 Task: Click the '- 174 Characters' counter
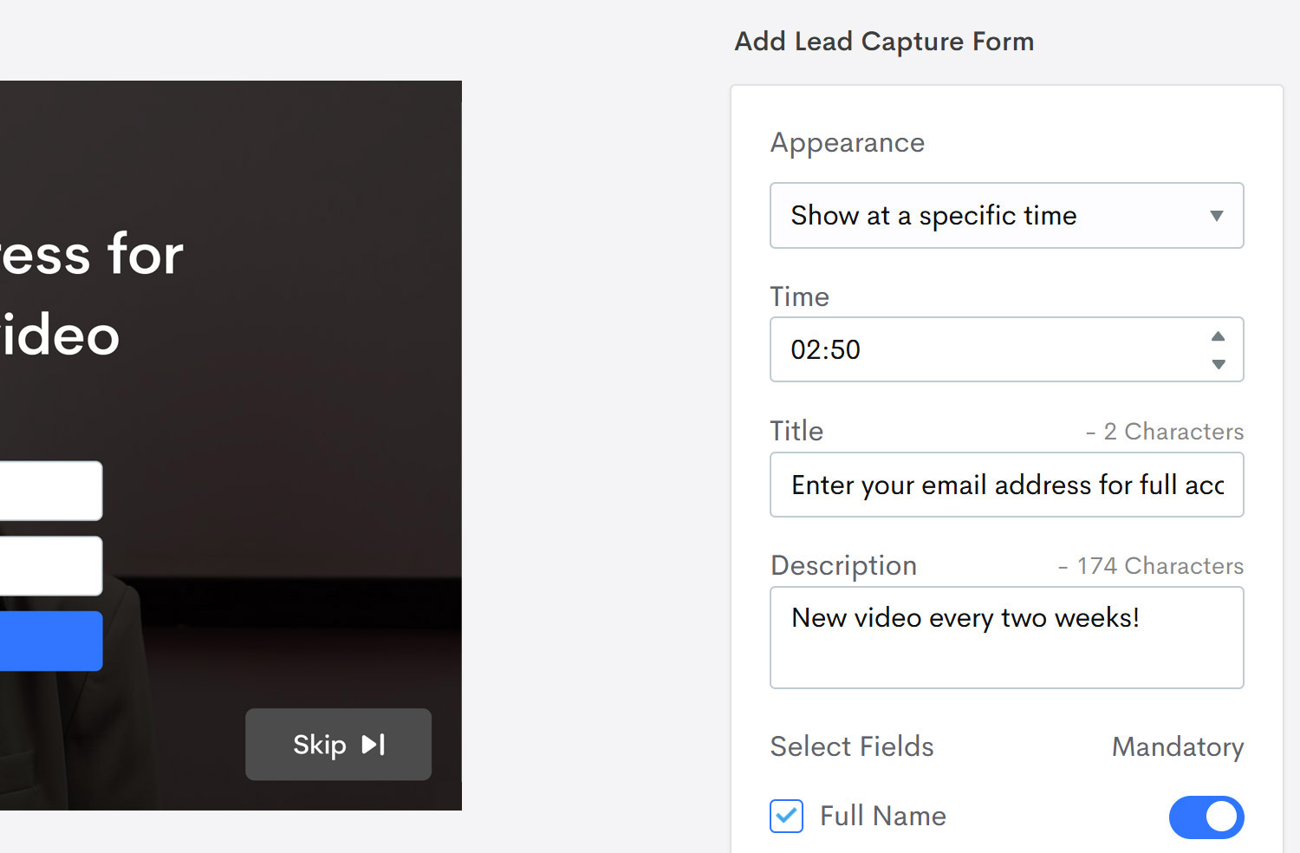tap(1150, 566)
